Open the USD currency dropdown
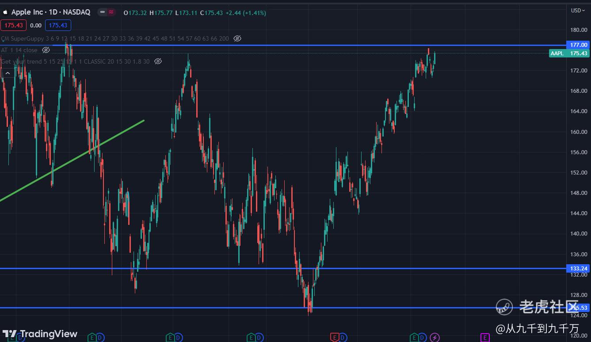Screen dimensions: 591x342 pyautogui.click(x=578, y=11)
